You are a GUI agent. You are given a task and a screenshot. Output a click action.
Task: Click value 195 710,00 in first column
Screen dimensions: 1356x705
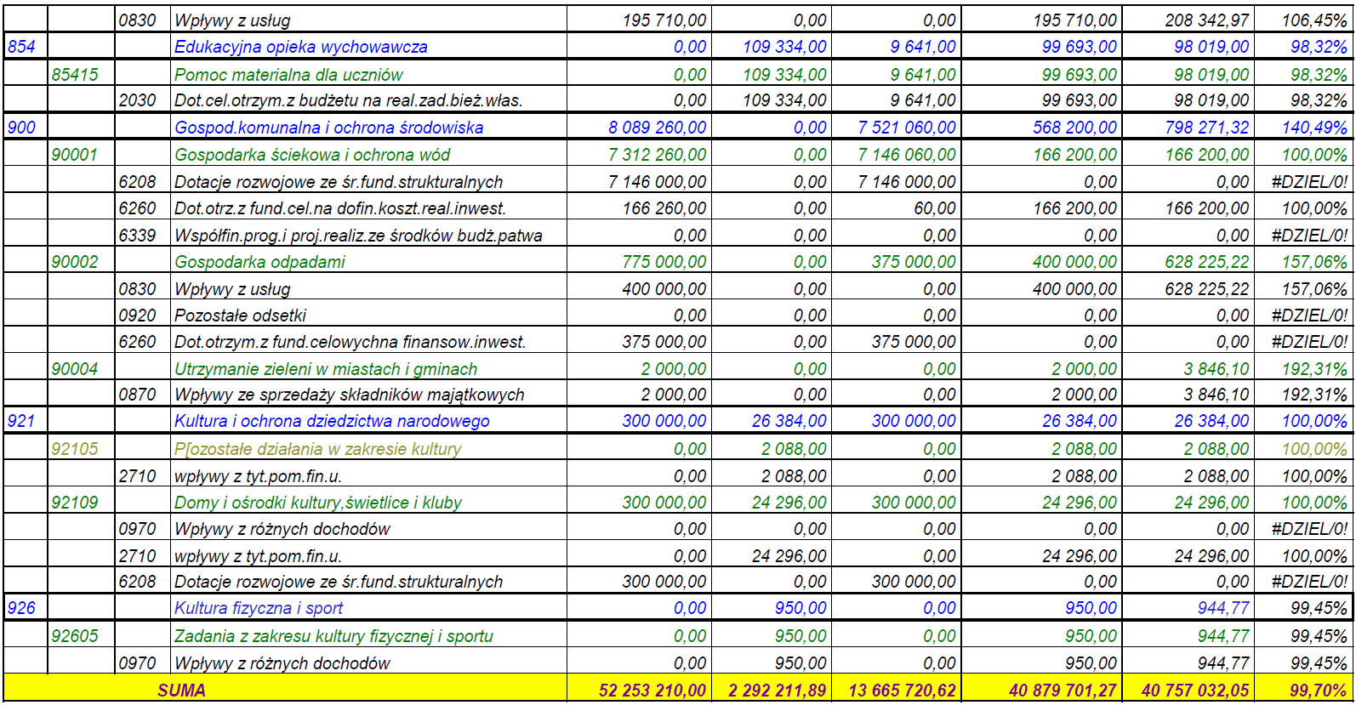tap(664, 20)
